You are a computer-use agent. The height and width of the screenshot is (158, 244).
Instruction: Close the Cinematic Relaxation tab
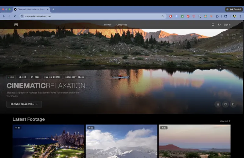[x=48, y=9]
